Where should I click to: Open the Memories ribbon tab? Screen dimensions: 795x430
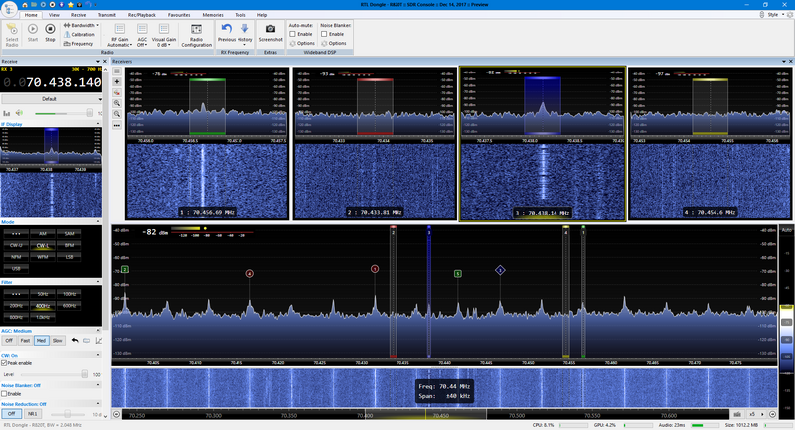point(213,15)
